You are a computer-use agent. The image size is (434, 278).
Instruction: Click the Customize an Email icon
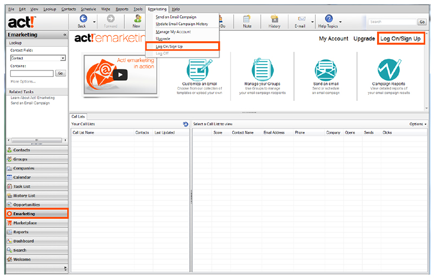coord(199,70)
